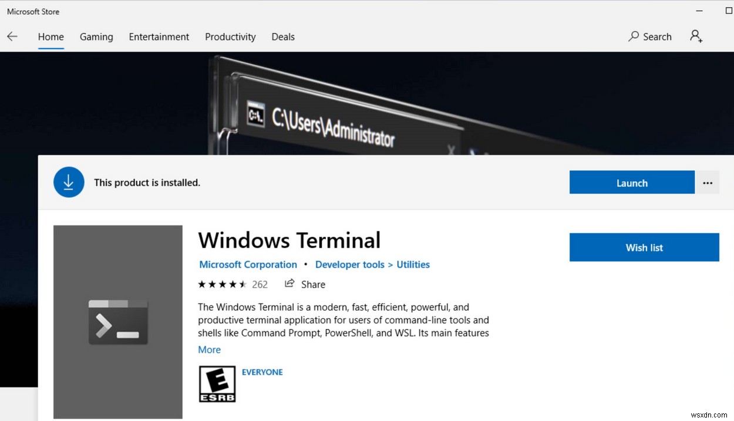Viewport: 734px width, 421px height.
Task: Click the ESRB Everyone rating badge
Action: pos(217,383)
